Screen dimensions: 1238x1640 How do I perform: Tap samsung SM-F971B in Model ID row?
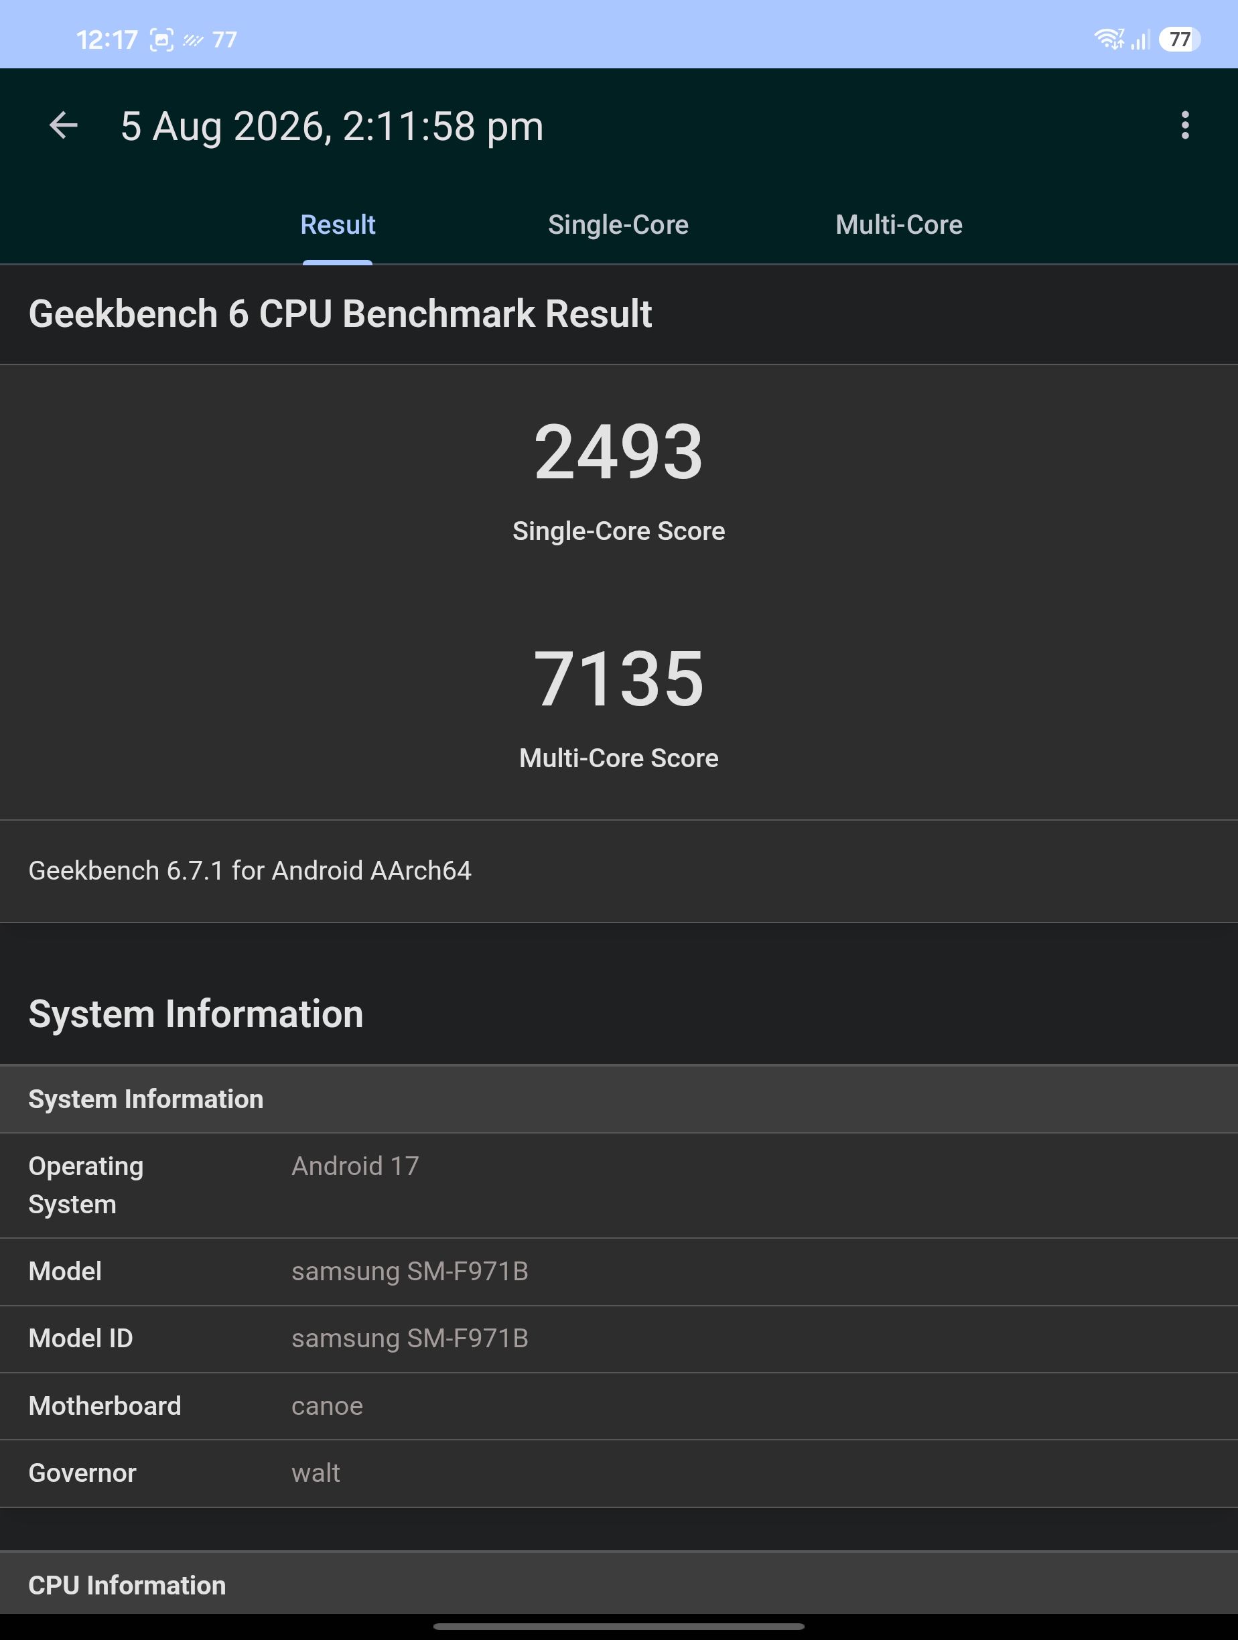(410, 1339)
